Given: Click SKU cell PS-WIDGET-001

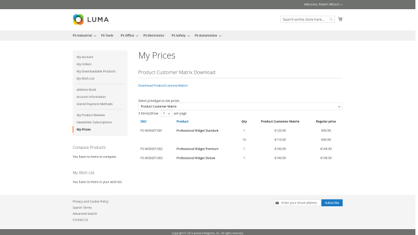Looking at the screenshot, I should click(151, 131).
